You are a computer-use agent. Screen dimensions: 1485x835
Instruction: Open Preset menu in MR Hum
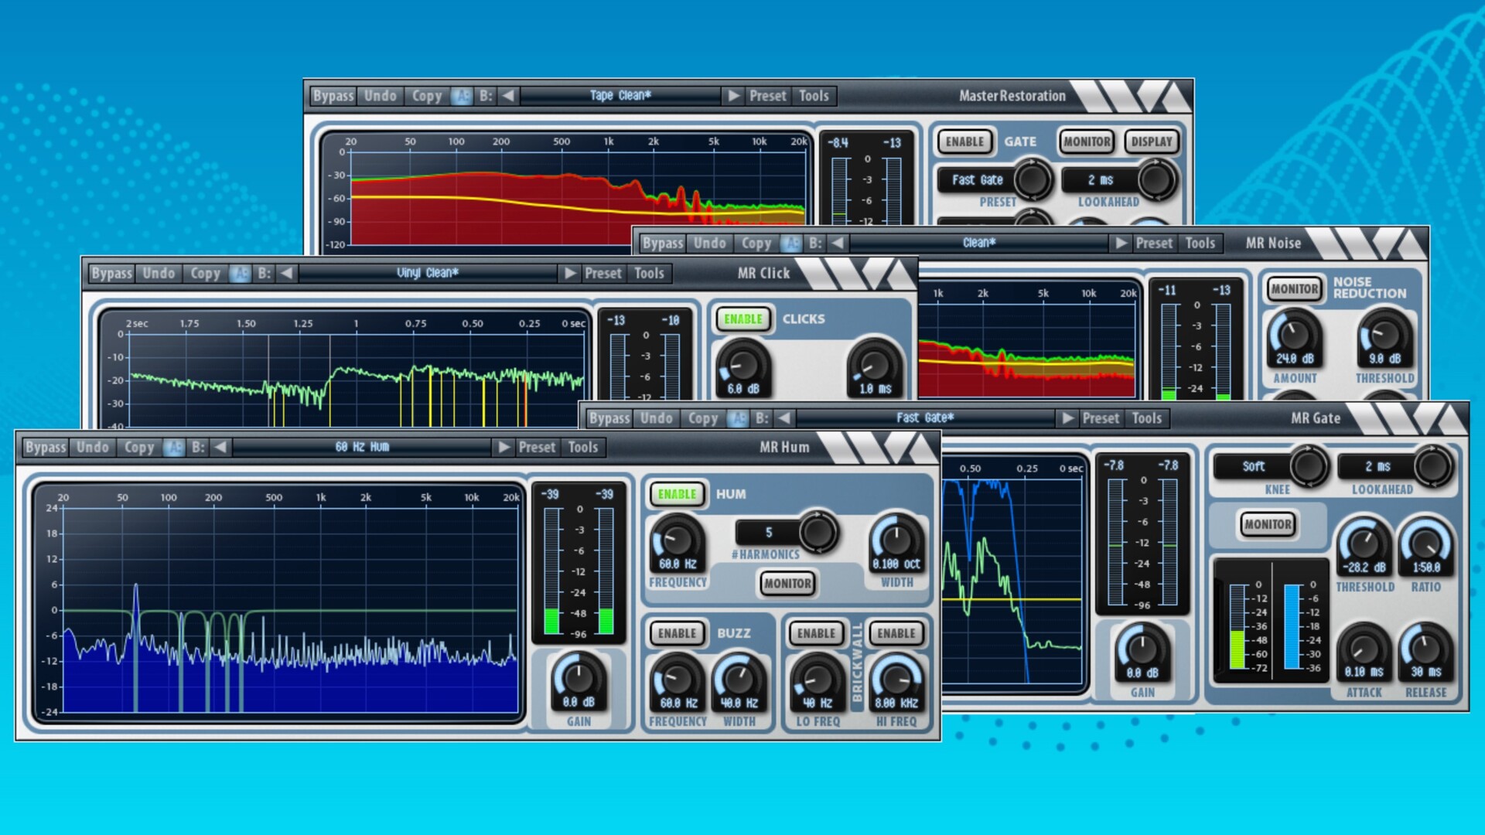[x=537, y=447]
